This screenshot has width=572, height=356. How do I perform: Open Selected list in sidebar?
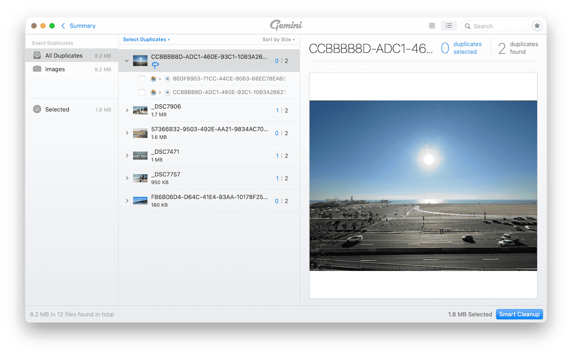point(72,109)
